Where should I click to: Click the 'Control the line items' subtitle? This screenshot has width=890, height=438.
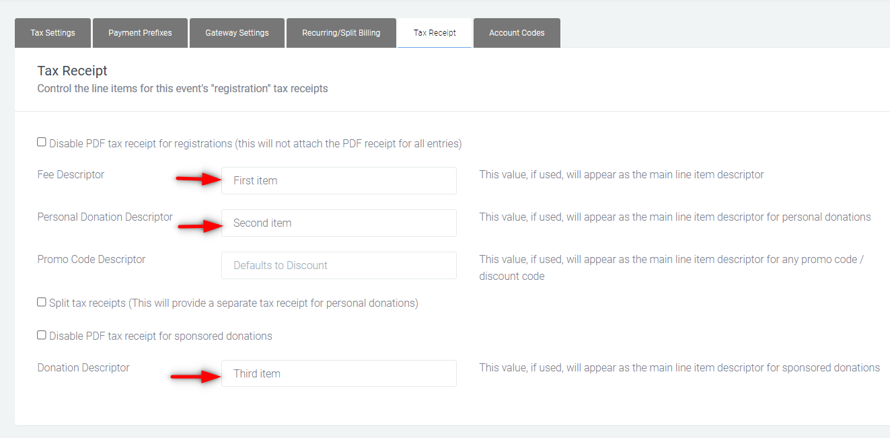click(183, 88)
